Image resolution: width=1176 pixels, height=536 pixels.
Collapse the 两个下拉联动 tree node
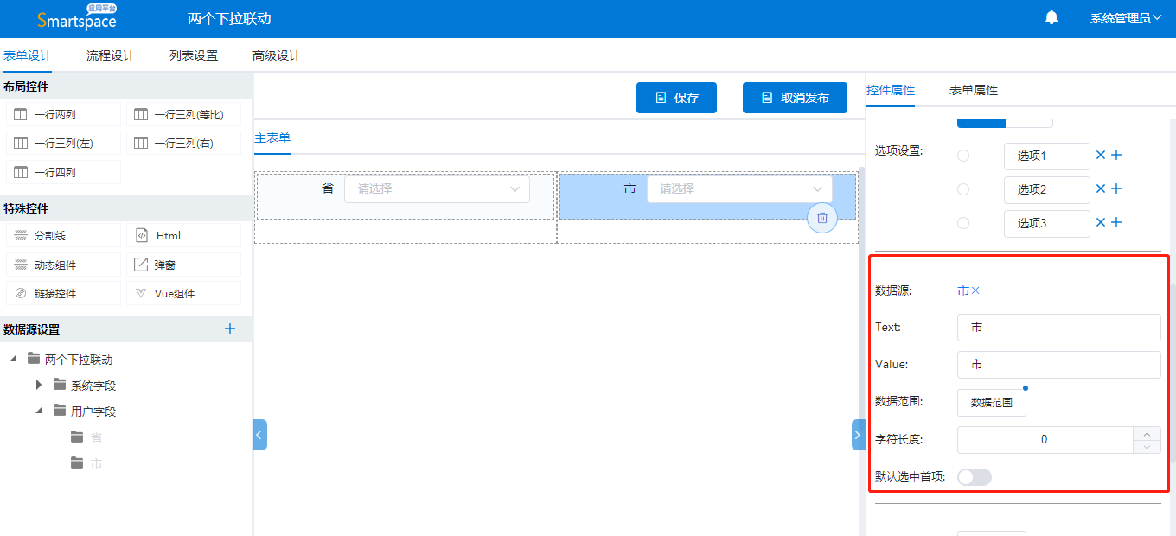tap(13, 359)
